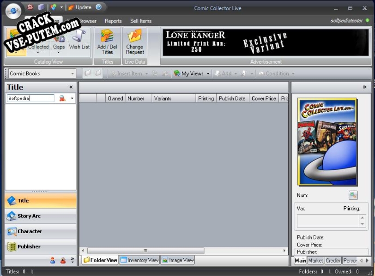Click the Publish Date column header
The width and height of the screenshot is (375, 276).
tap(233, 98)
